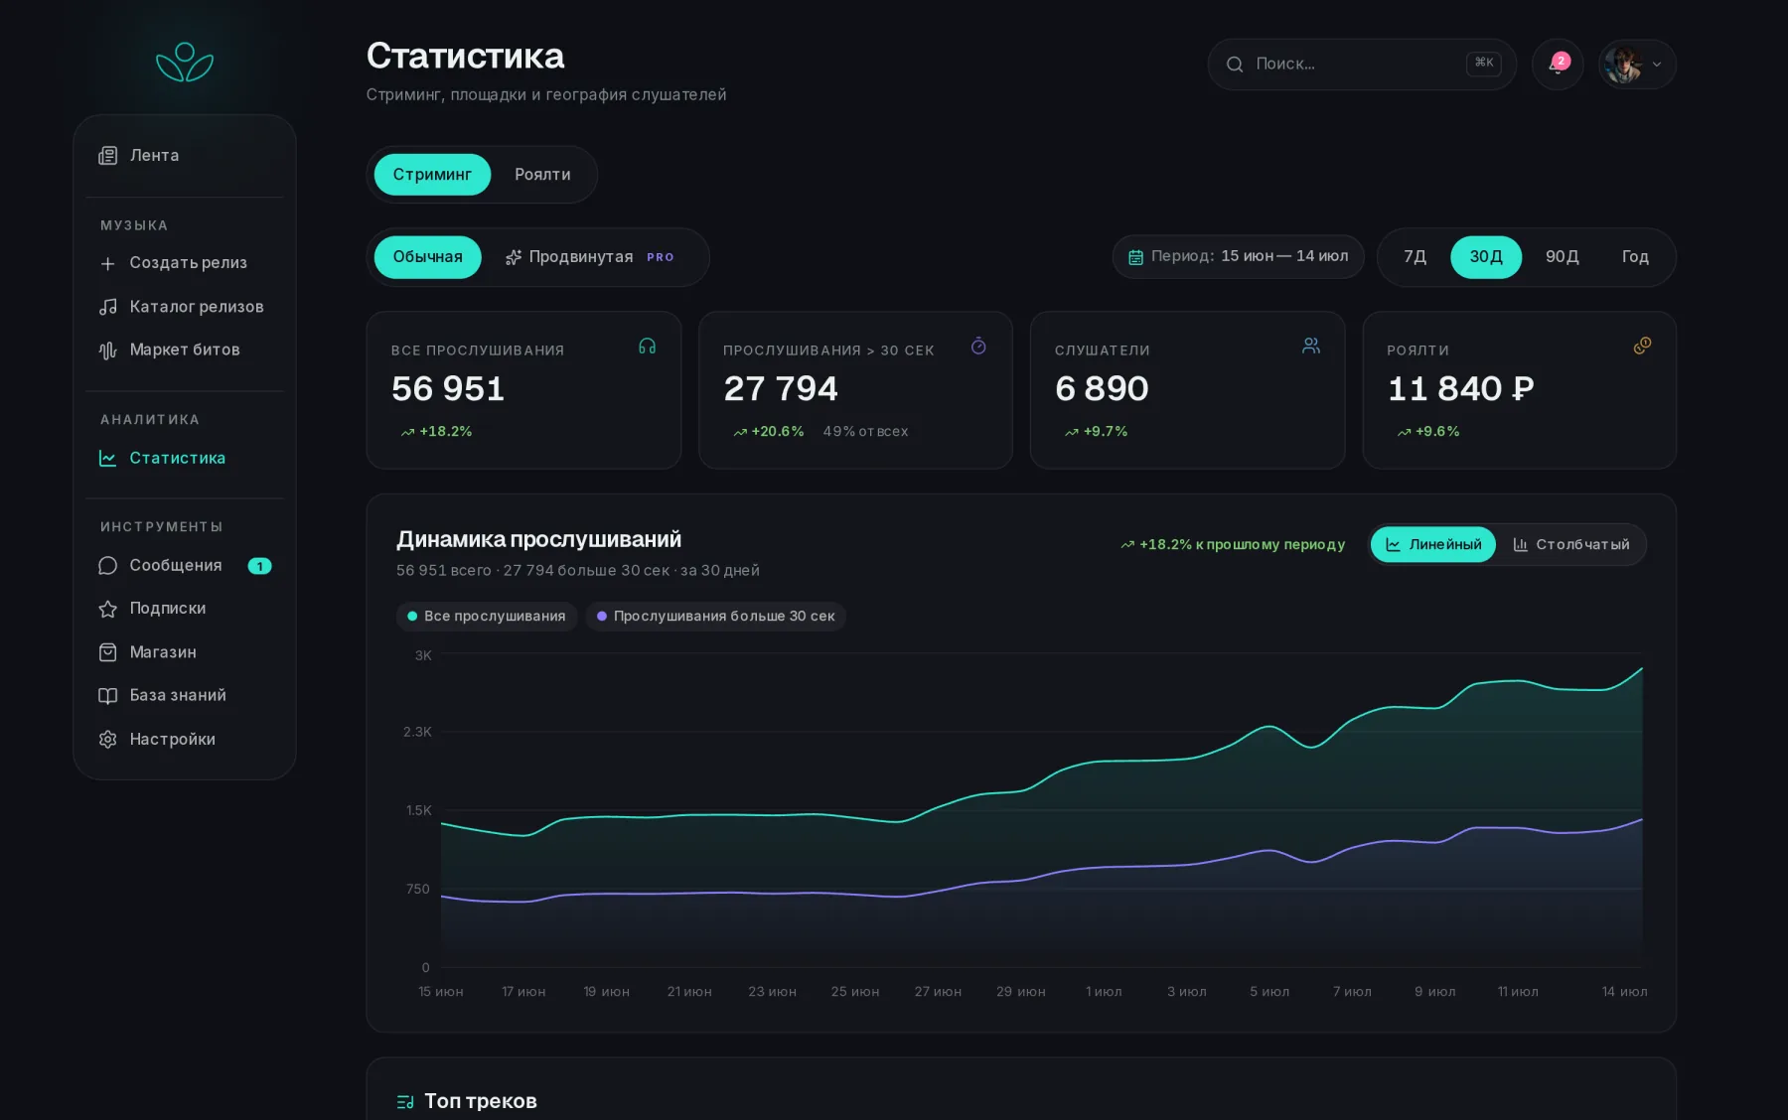Screen dimensions: 1788x1120
Task: Toggle the Все прослушивания chart series
Action: click(x=487, y=617)
